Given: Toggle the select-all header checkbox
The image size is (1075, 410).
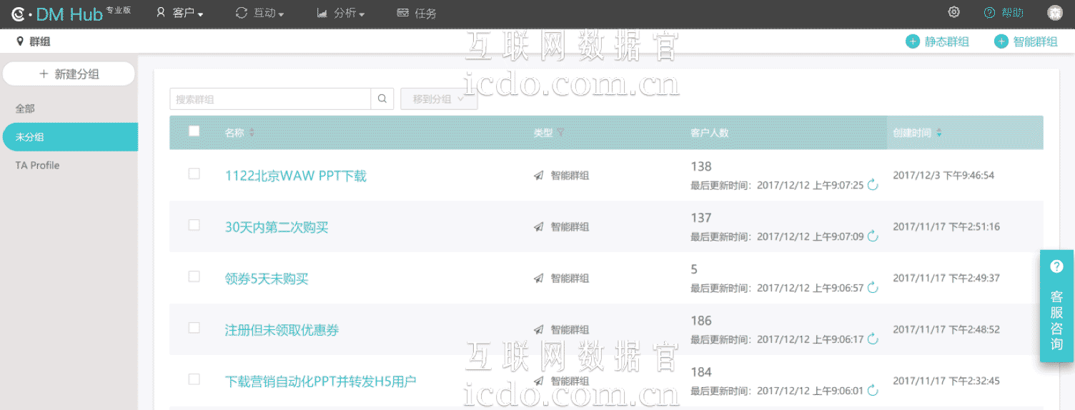Looking at the screenshot, I should [x=194, y=131].
